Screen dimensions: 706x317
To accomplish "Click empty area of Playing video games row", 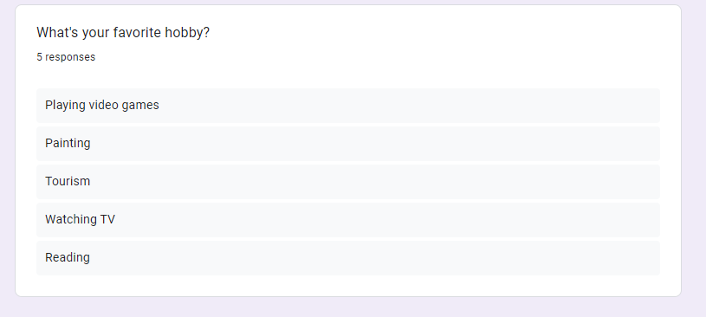I will pos(405,106).
